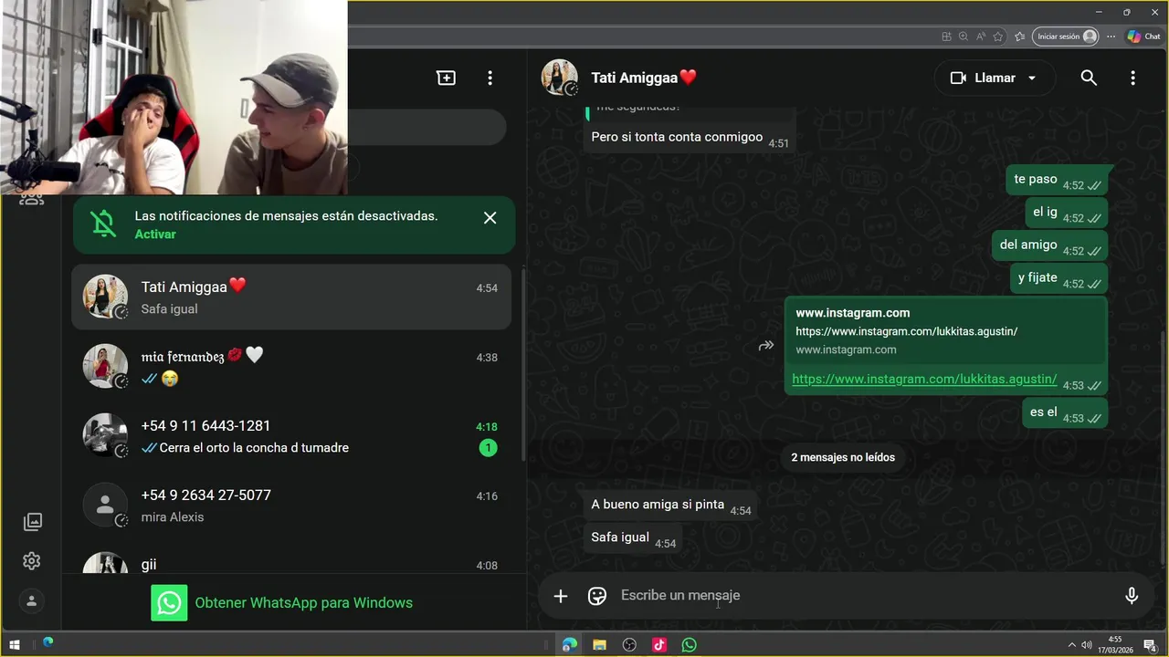Viewport: 1169px width, 657px height.
Task: Open the sidebar media gallery icon
Action: click(32, 522)
